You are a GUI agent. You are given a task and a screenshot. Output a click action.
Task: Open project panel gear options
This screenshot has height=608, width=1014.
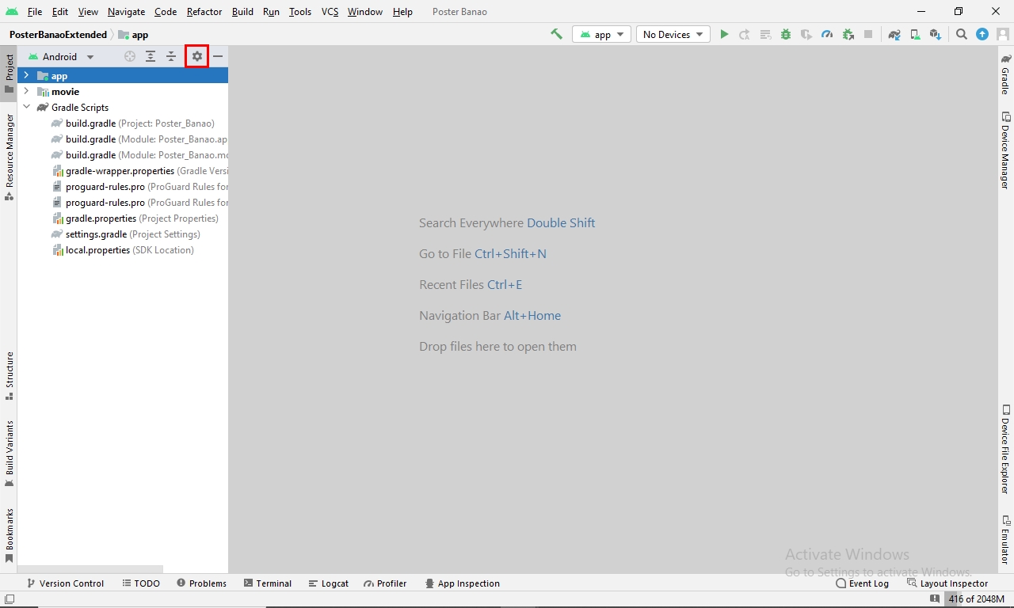(x=197, y=56)
